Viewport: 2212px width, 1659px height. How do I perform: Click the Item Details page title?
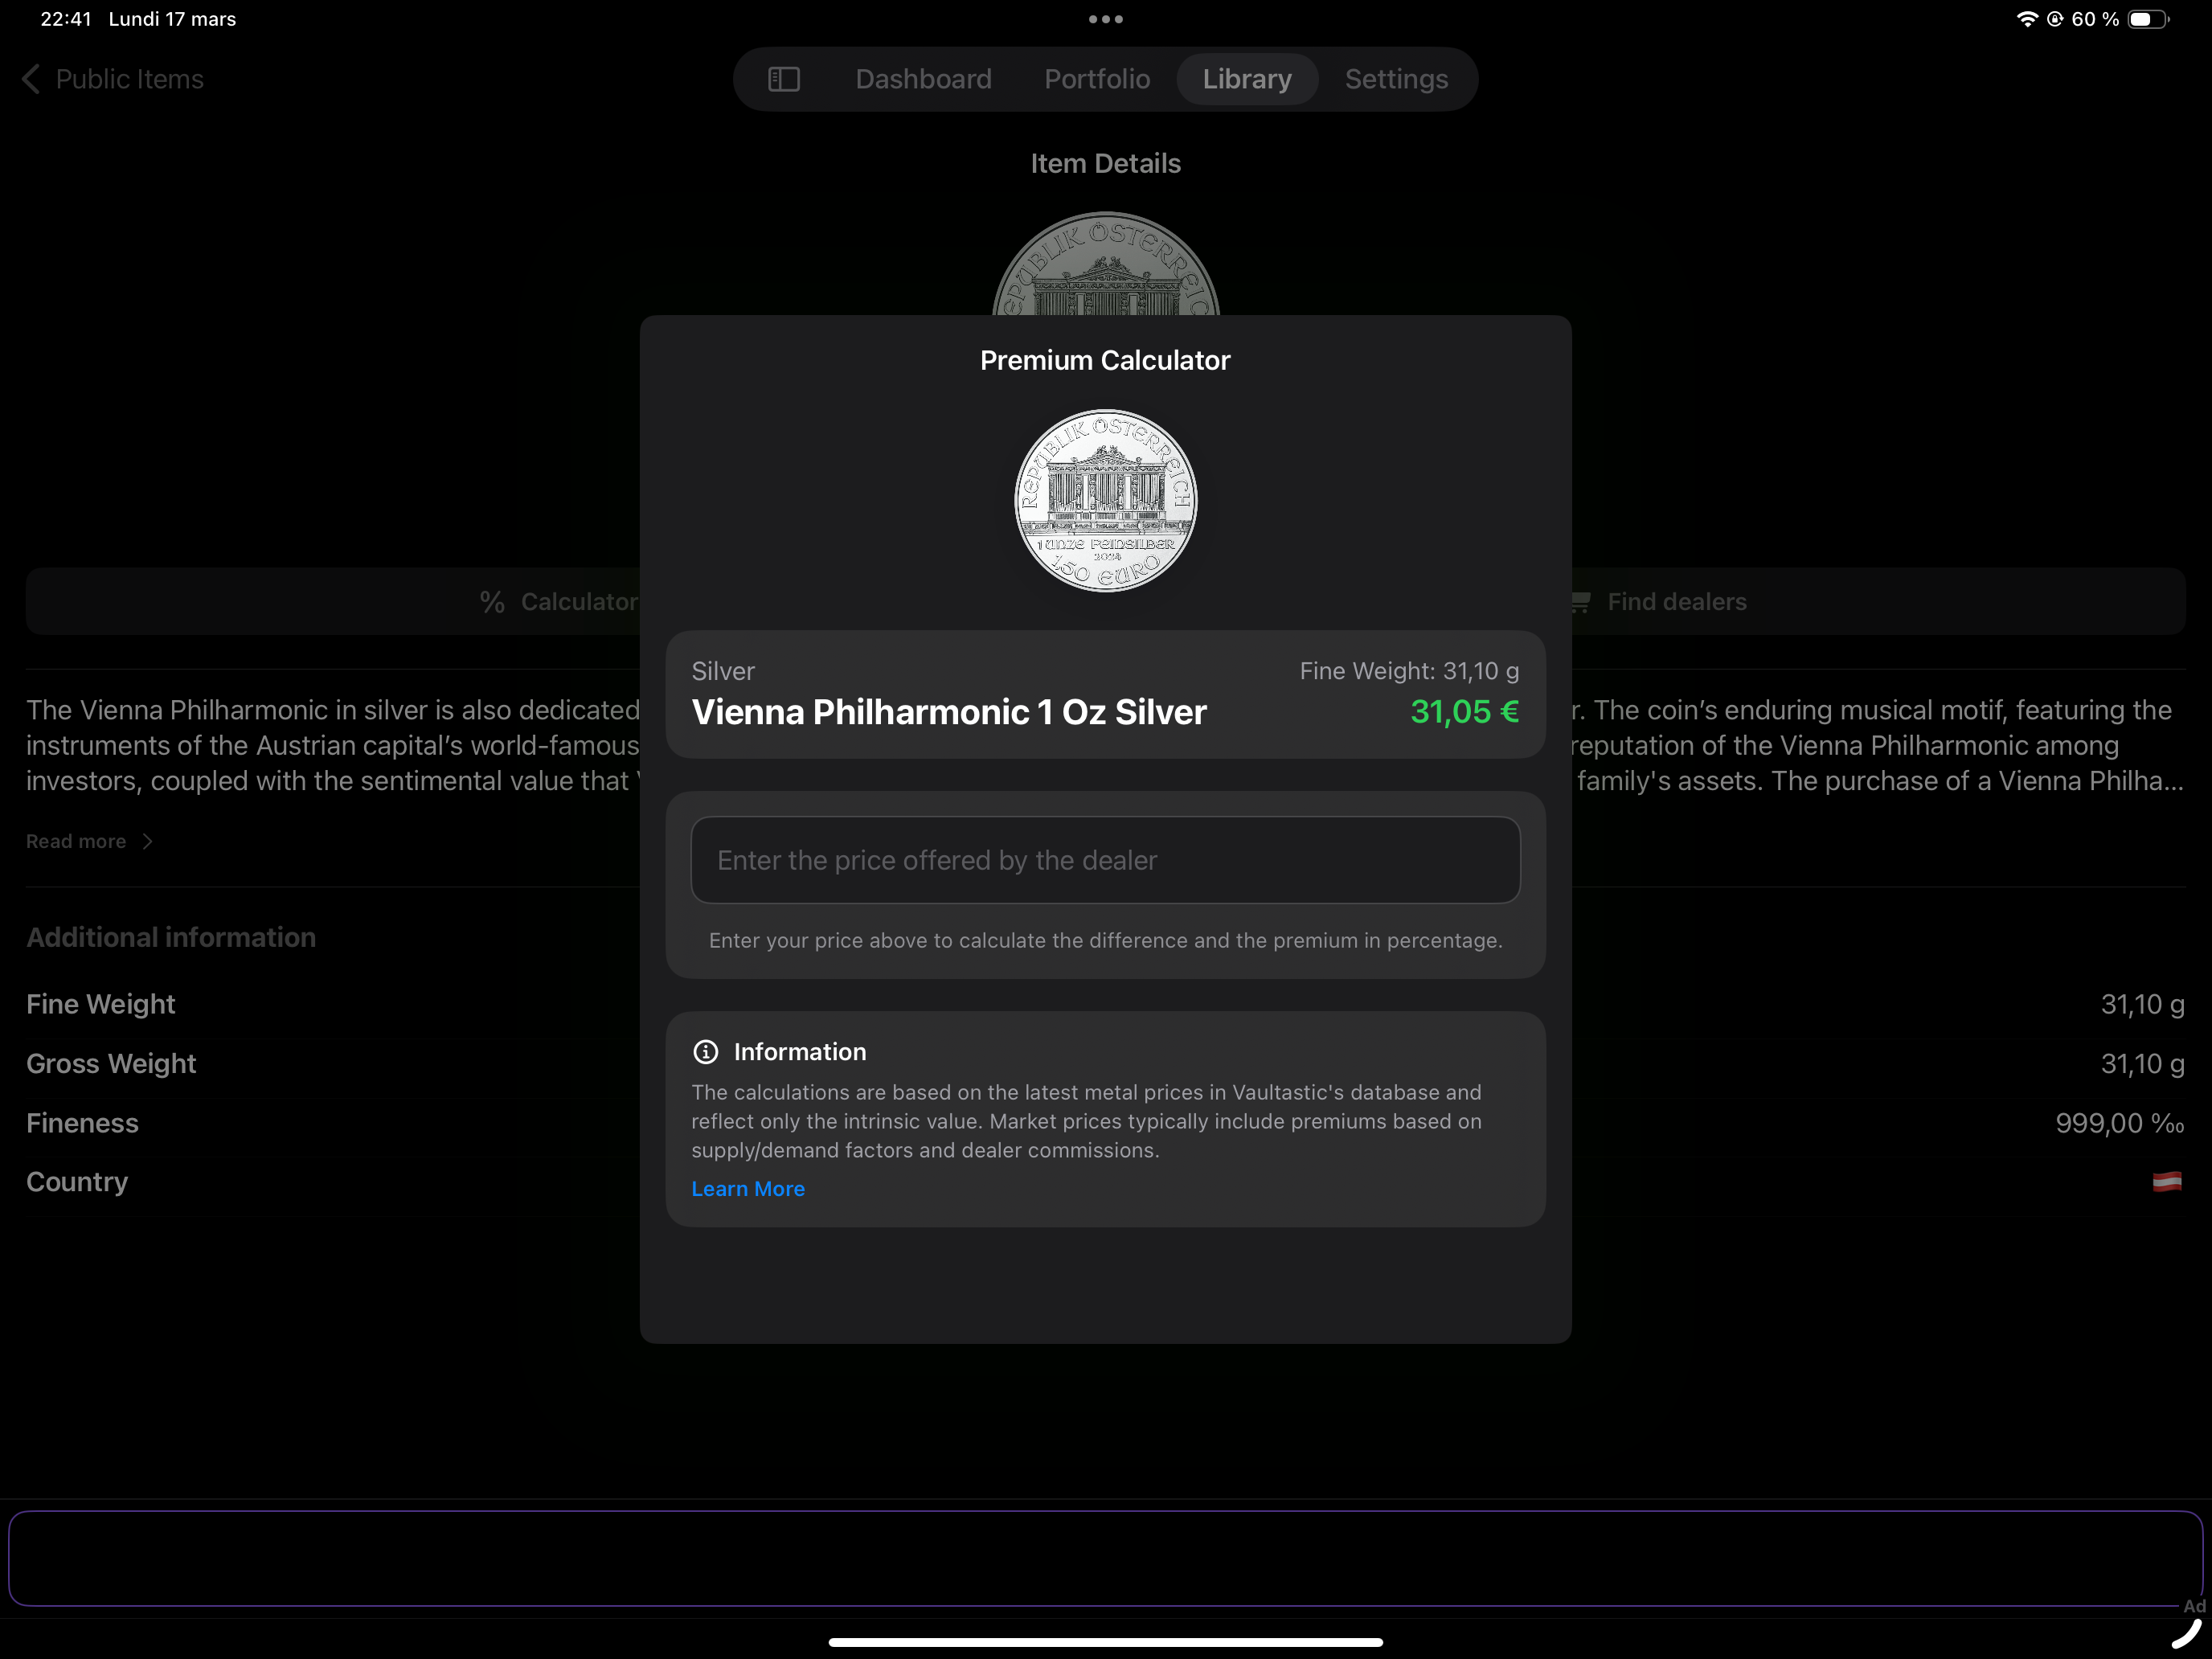point(1106,163)
